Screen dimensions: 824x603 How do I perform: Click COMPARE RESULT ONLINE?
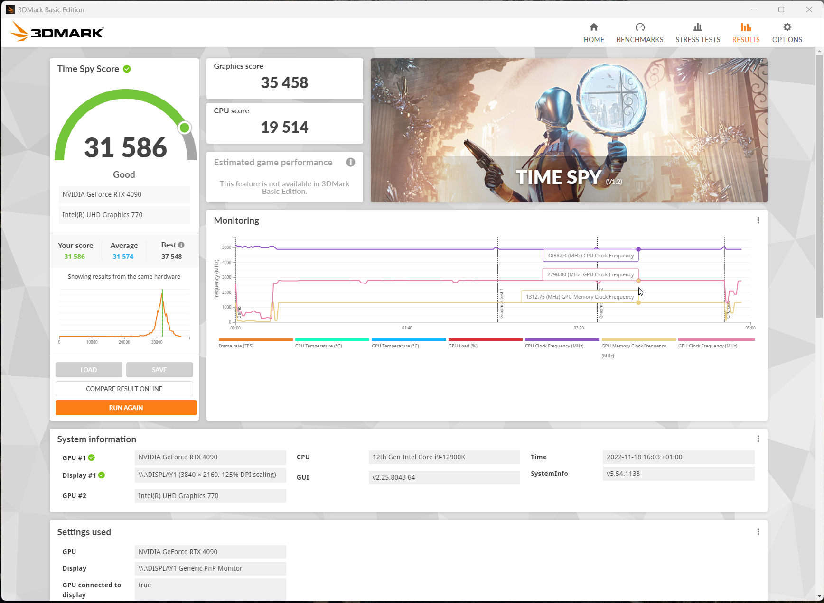coord(124,389)
